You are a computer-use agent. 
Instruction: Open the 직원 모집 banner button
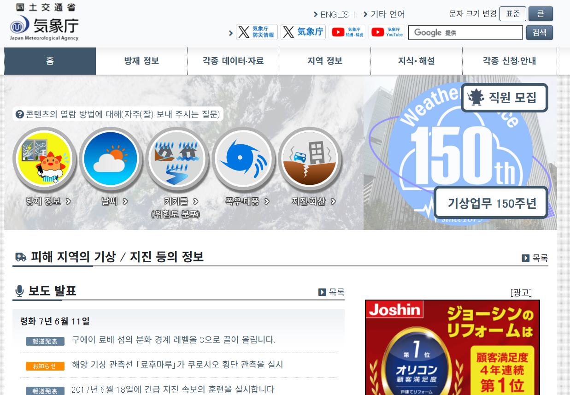505,98
